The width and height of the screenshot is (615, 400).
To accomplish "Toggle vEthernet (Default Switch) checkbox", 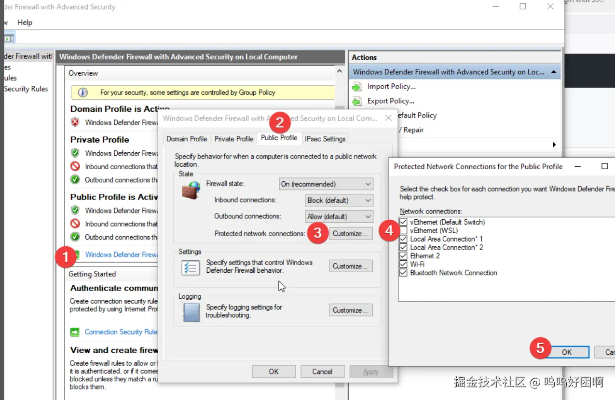I will pyautogui.click(x=404, y=222).
